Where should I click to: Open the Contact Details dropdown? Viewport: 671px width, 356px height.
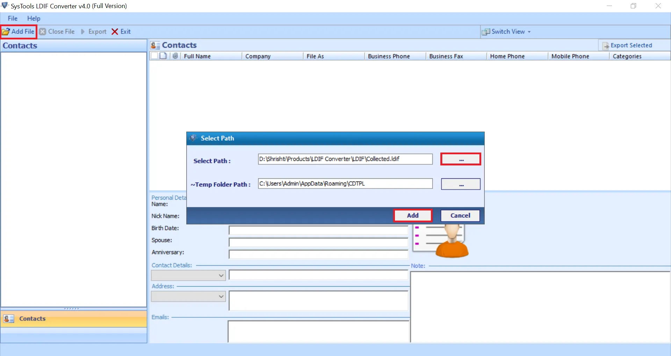188,275
